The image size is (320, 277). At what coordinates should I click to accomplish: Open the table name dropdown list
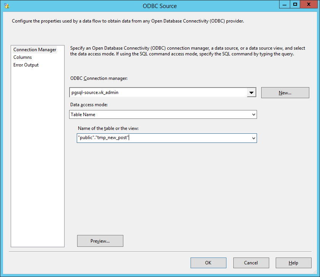point(252,138)
